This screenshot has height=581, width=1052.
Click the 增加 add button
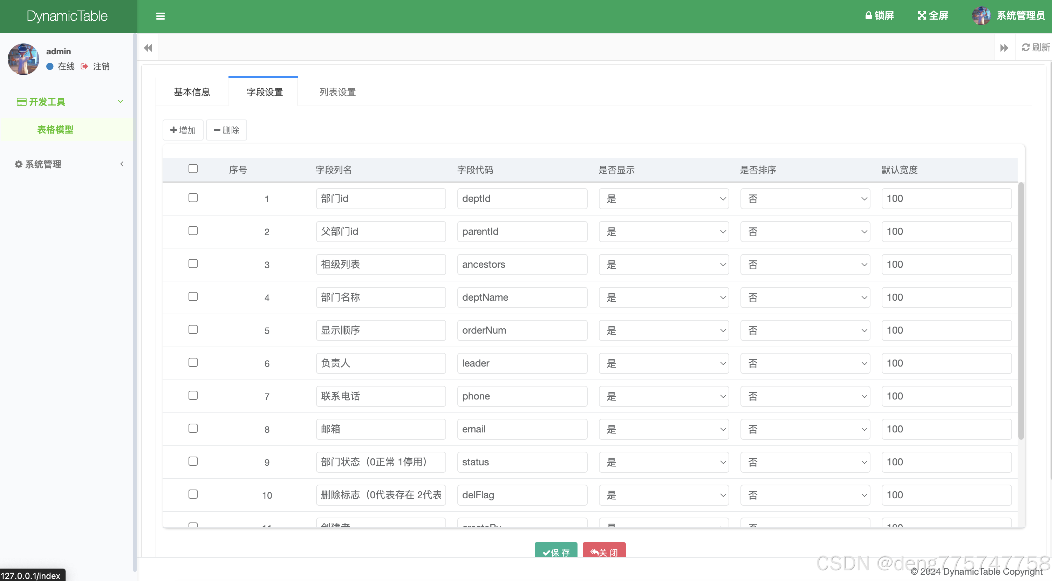(x=183, y=130)
